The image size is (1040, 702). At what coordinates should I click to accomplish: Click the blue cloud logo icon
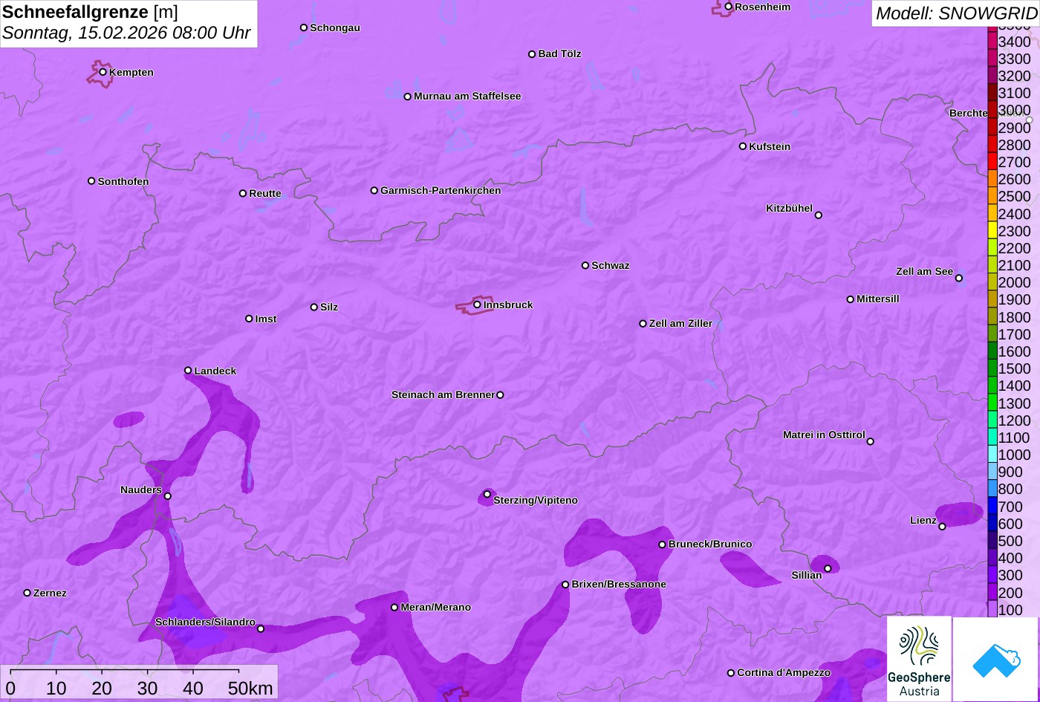pos(996,659)
